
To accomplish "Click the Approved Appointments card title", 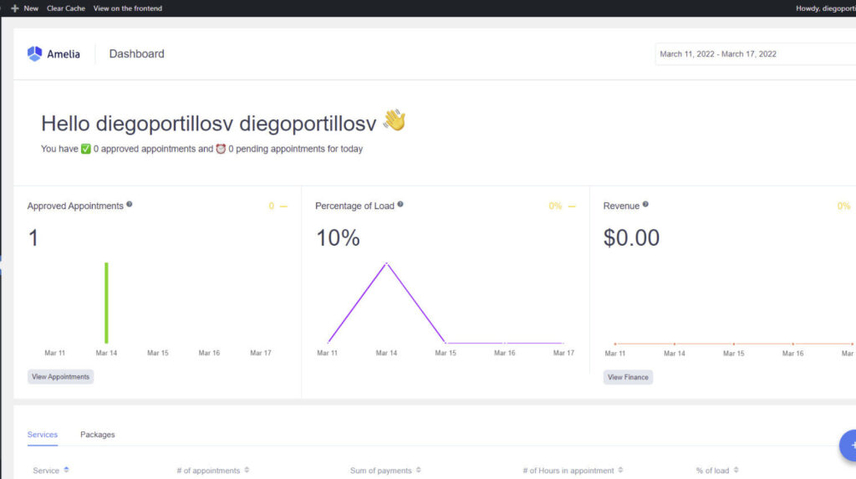I will tap(75, 206).
